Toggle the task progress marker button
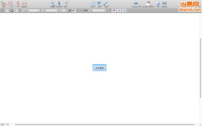The width and height of the screenshot is (202, 126). coord(119,10)
